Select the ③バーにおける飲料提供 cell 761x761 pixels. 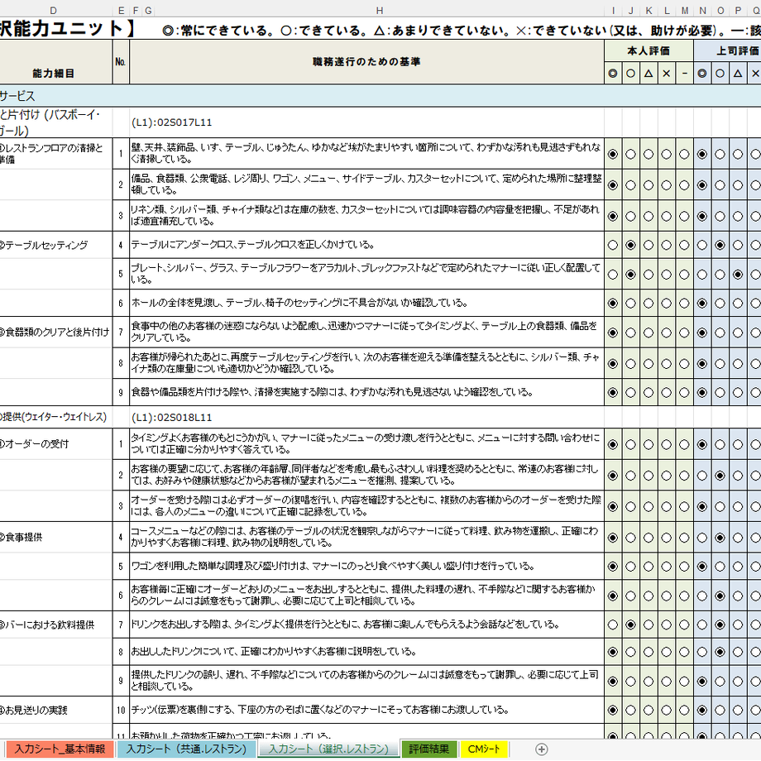point(55,625)
